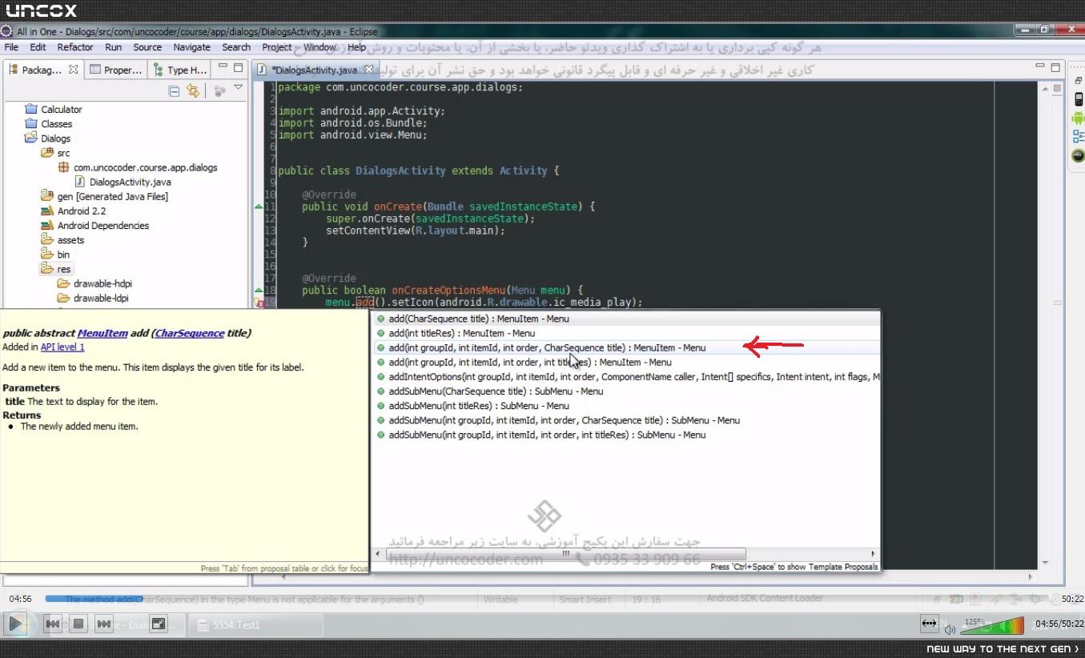
Task: Minimize the editor area
Action: [1040, 67]
